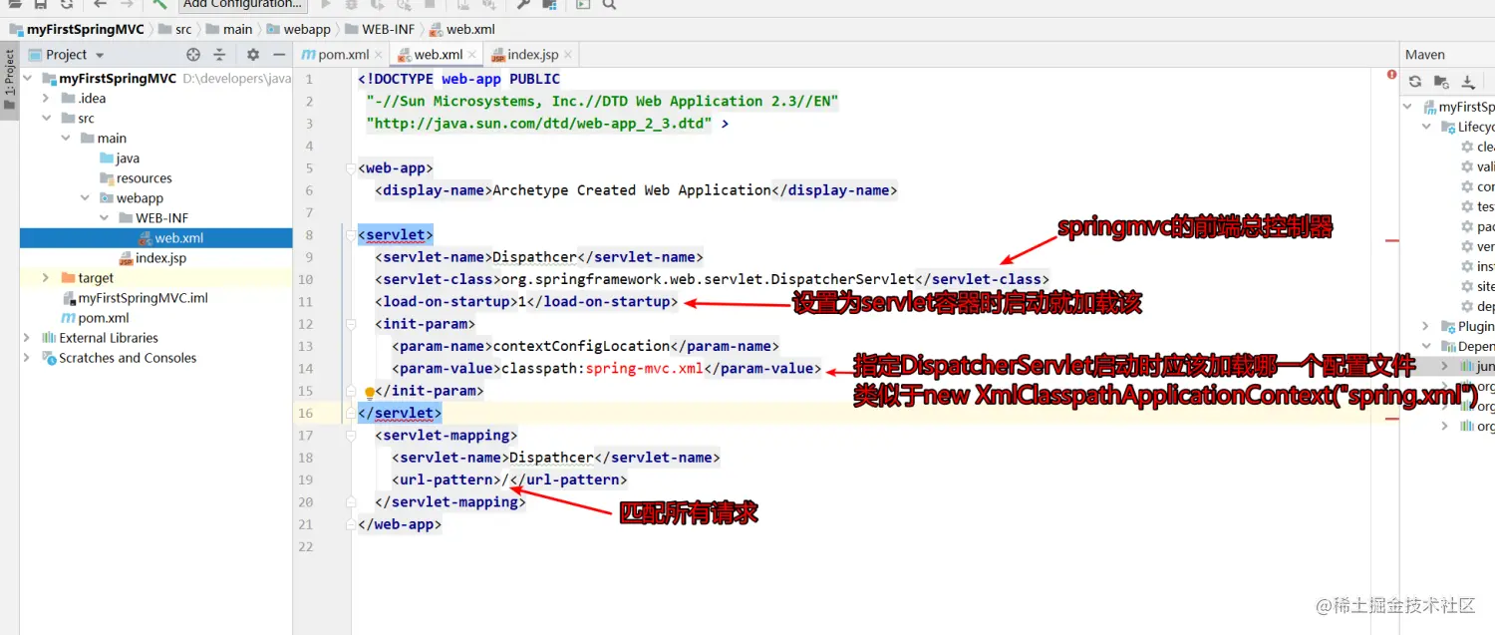This screenshot has height=635, width=1495.
Task: Click line number 22 in gutter
Action: pos(304,547)
